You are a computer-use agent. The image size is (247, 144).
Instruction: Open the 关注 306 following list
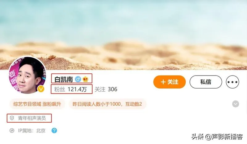pos(106,89)
